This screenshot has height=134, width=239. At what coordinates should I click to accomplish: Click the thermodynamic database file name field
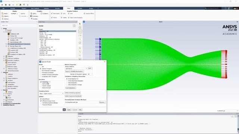click(82, 102)
